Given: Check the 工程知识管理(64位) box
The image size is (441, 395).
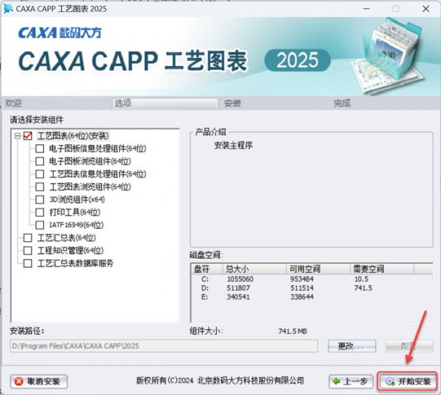Looking at the screenshot, I should click(28, 251).
